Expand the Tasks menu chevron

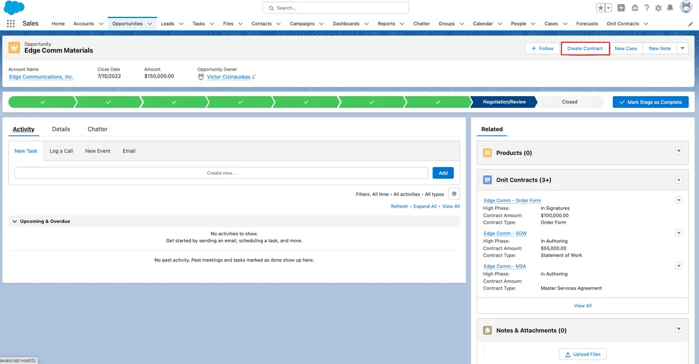click(212, 24)
